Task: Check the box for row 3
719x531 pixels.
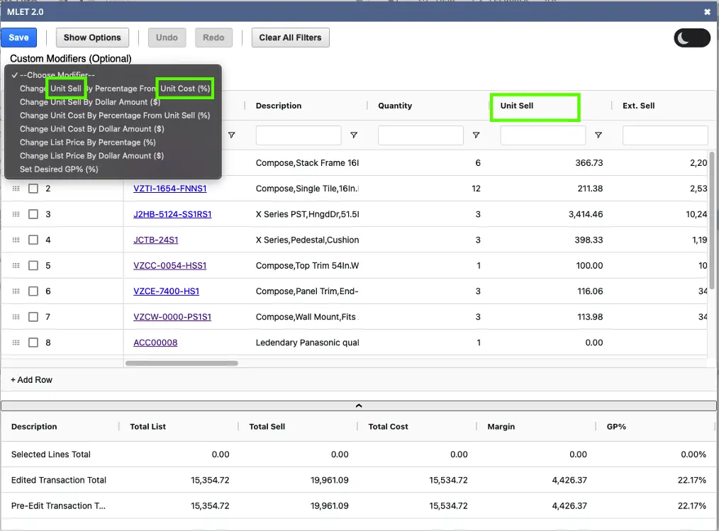Action: [33, 214]
